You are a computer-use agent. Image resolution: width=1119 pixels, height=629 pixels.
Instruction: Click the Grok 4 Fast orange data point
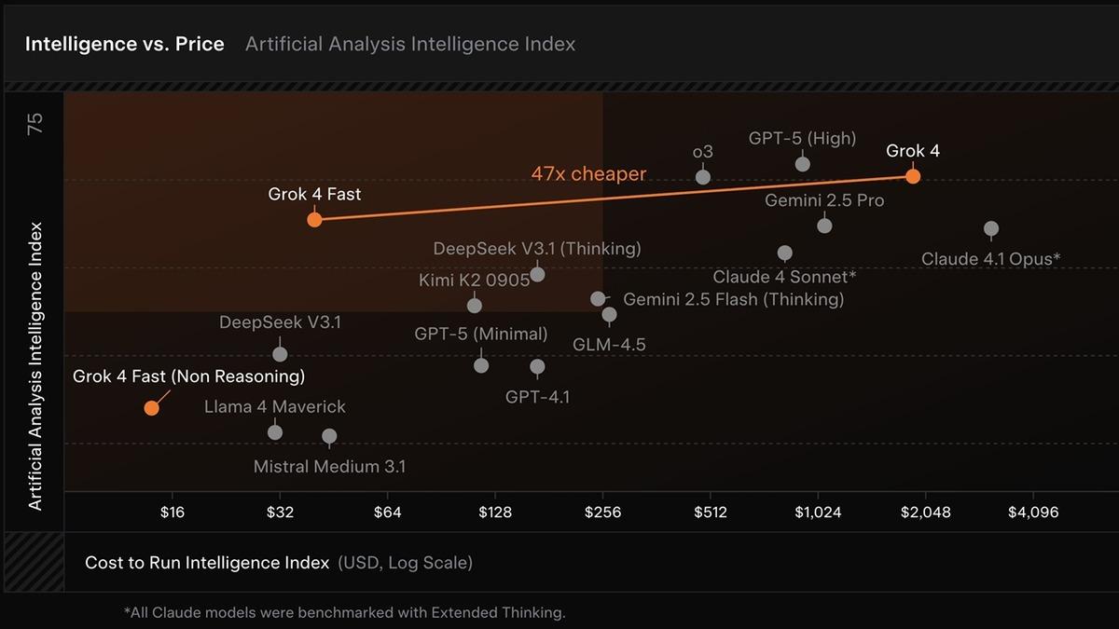click(314, 220)
